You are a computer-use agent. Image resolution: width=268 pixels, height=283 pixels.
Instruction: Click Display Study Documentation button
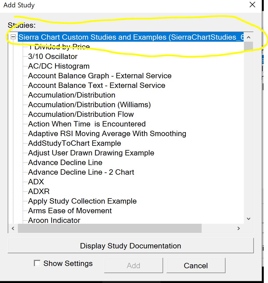[x=131, y=246]
